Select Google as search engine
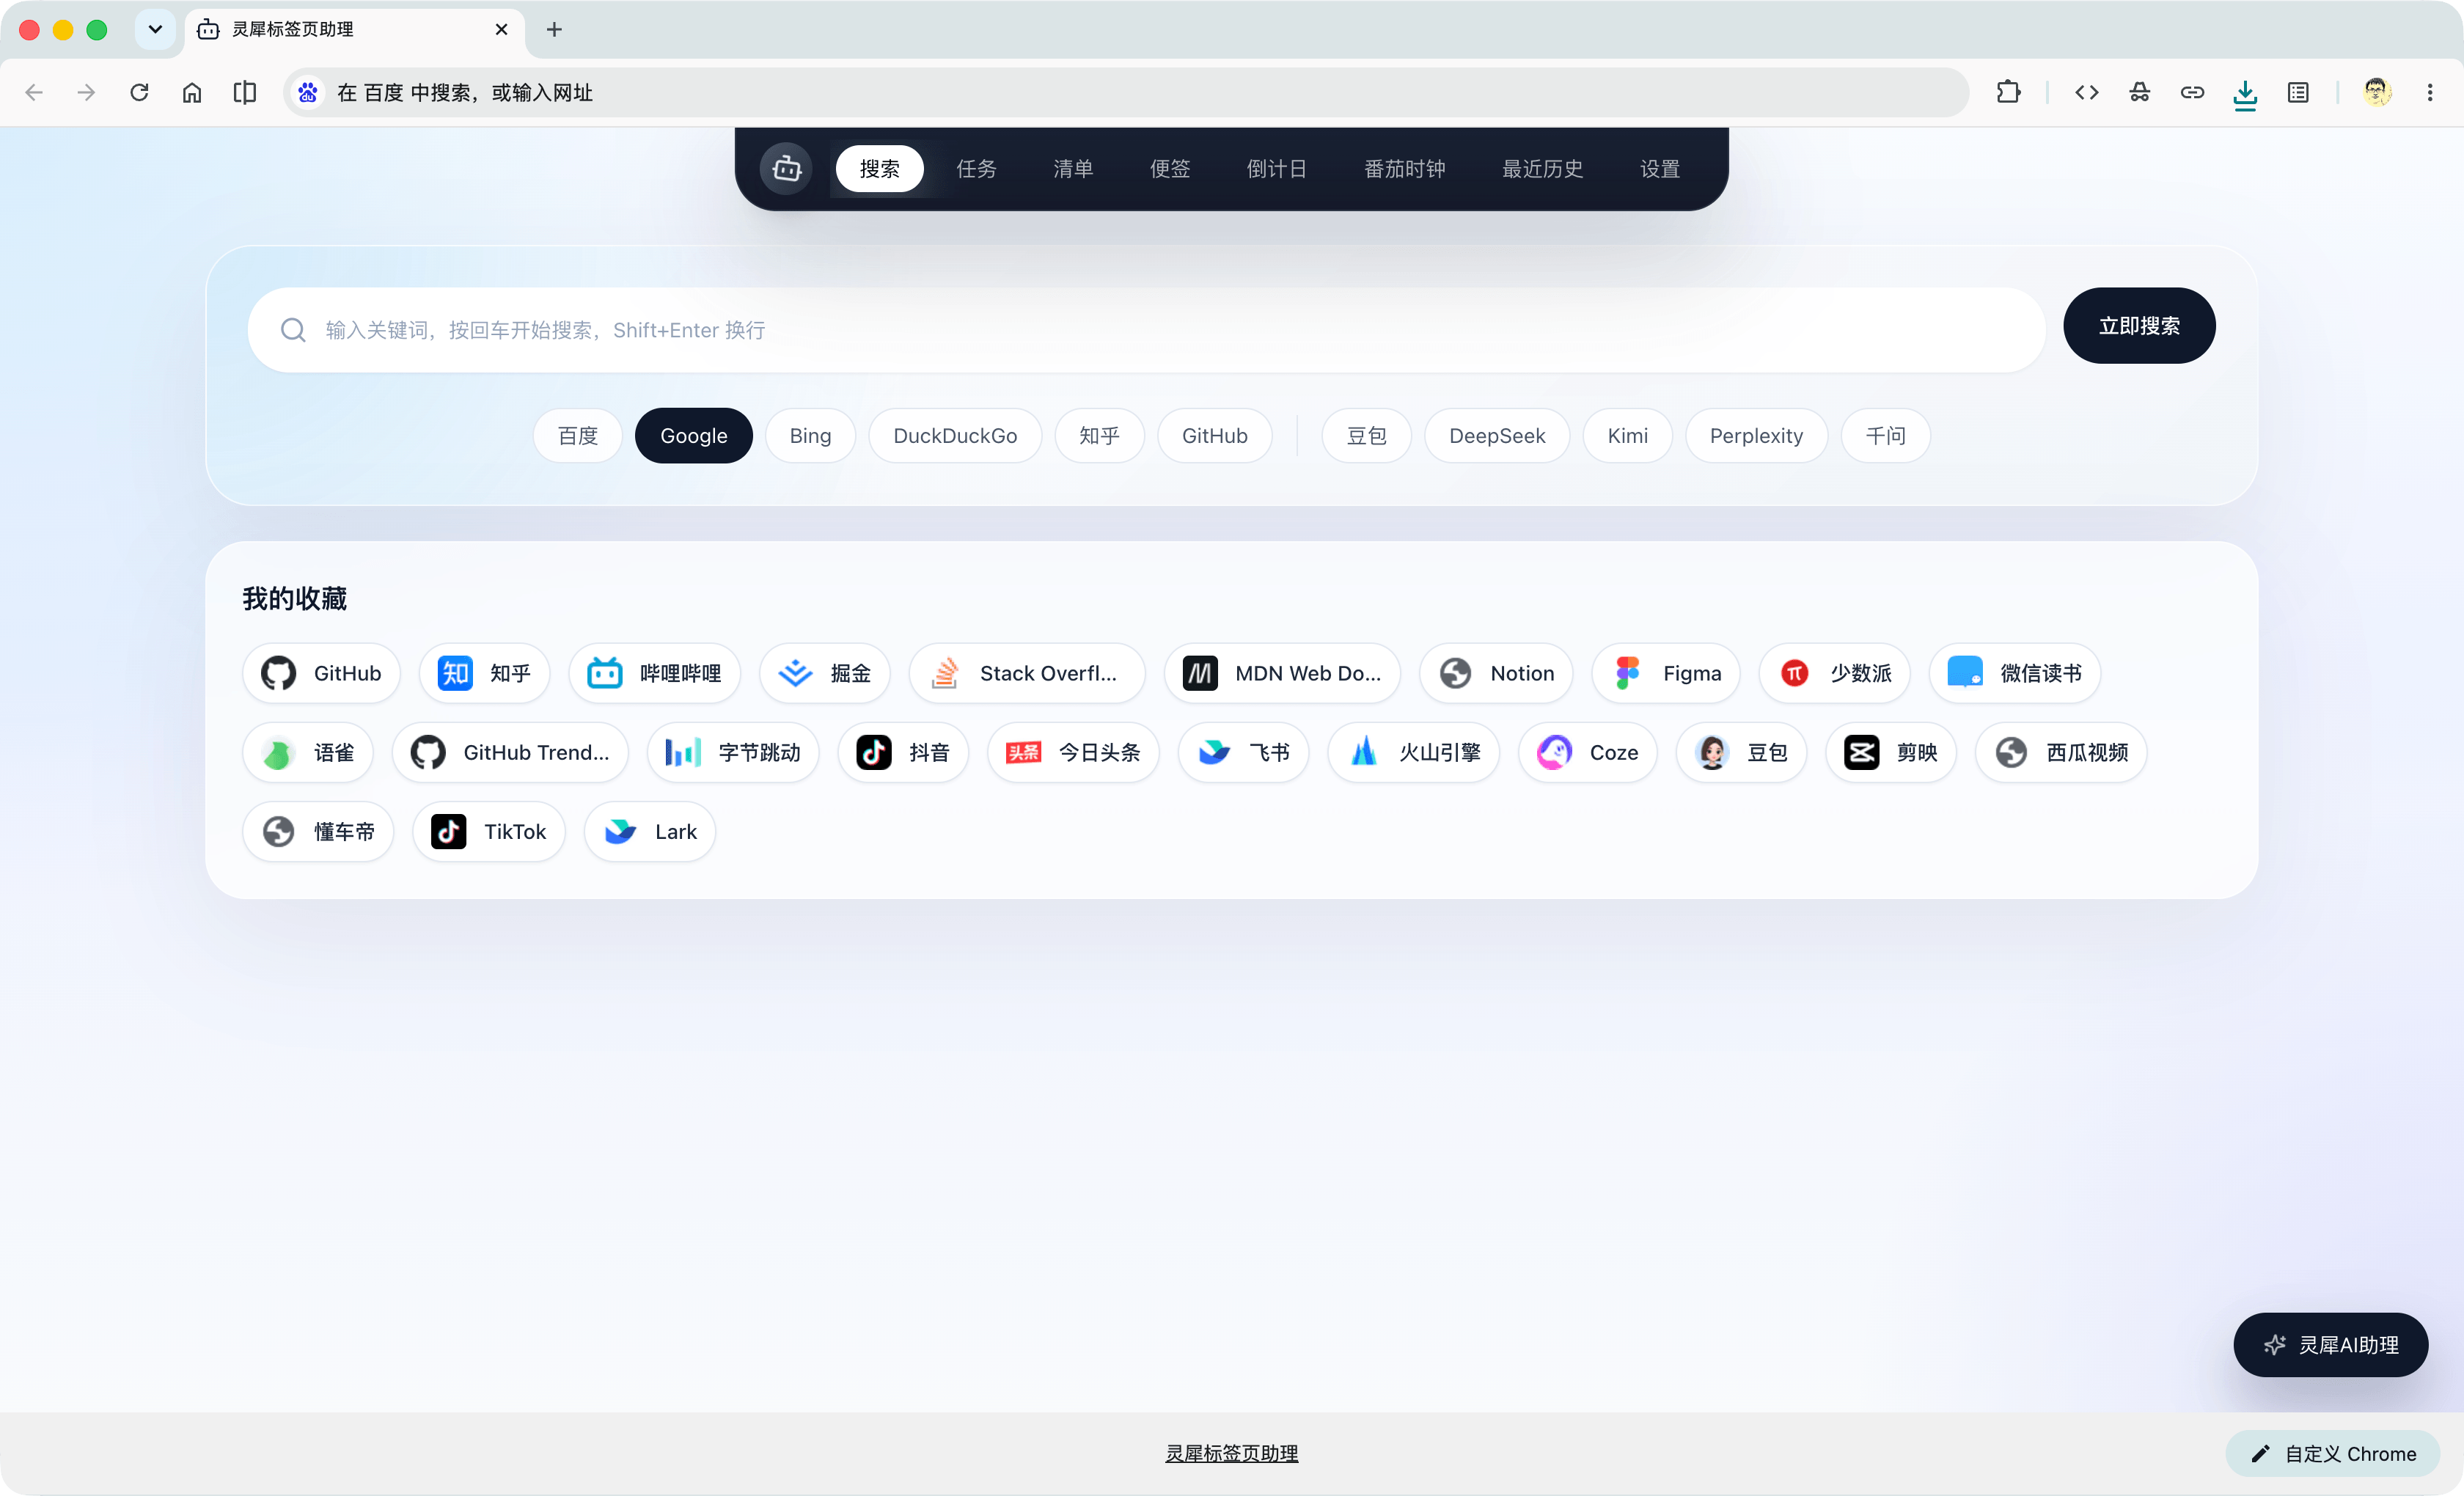2464x1496 pixels. coord(693,436)
